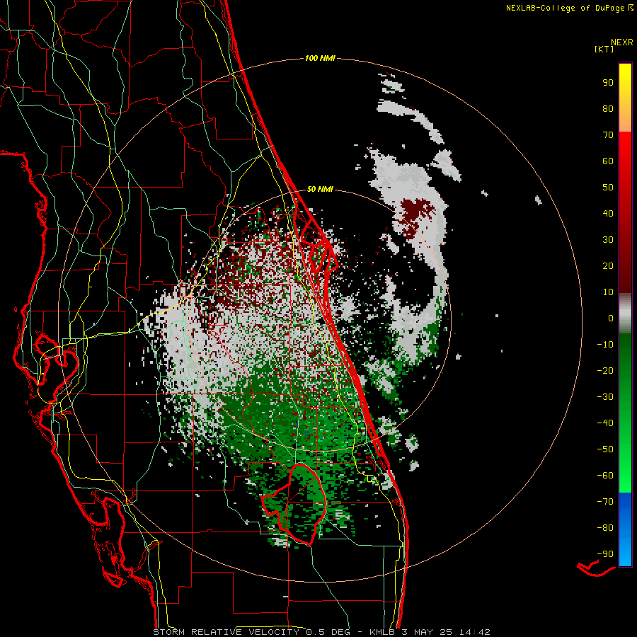
Task: Click the -30 knot scale label
Action: click(x=605, y=397)
